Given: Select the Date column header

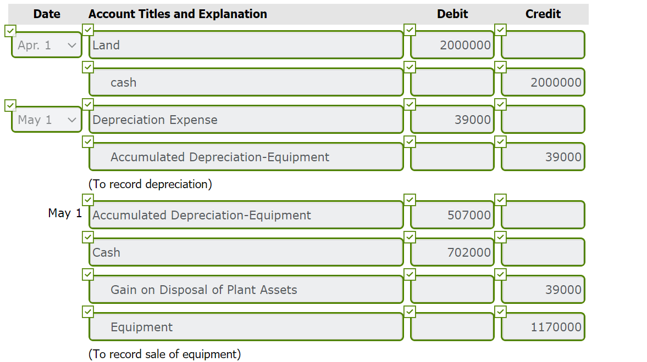Looking at the screenshot, I should [46, 14].
